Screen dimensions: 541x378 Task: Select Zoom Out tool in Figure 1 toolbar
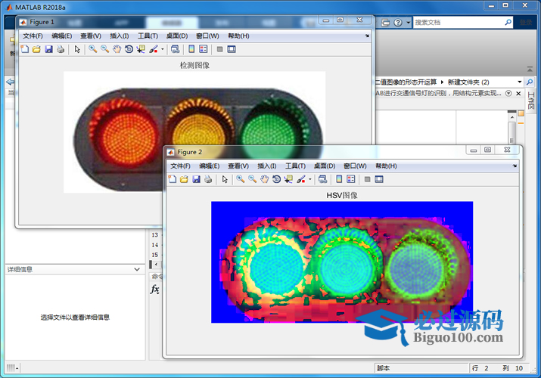click(105, 49)
